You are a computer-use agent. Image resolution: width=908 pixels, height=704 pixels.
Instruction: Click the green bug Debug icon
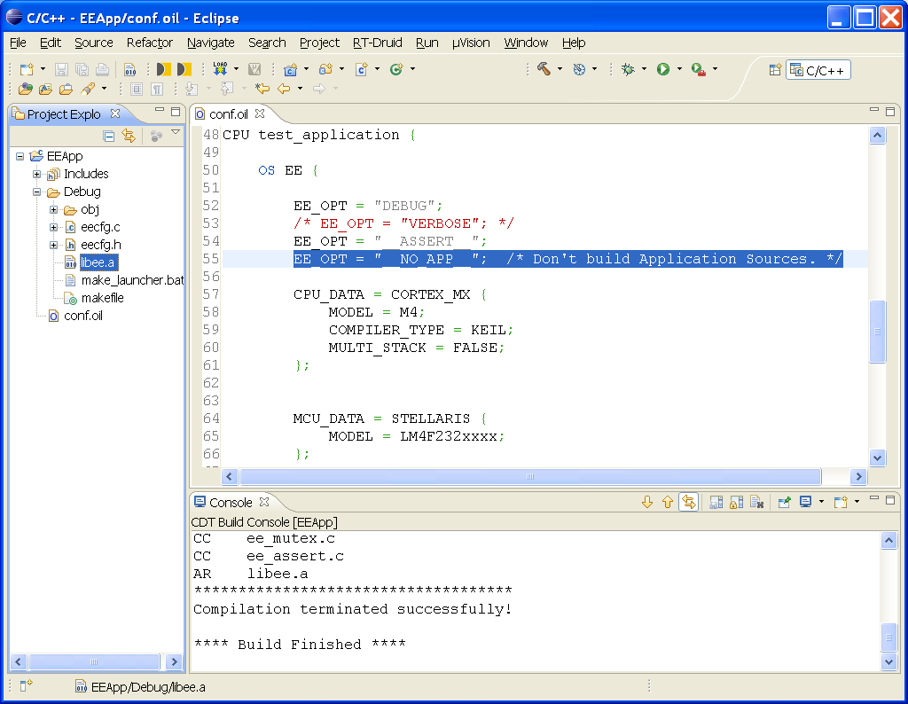pyautogui.click(x=628, y=69)
